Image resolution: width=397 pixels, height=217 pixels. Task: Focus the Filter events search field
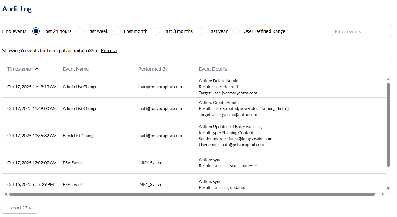pos(361,31)
